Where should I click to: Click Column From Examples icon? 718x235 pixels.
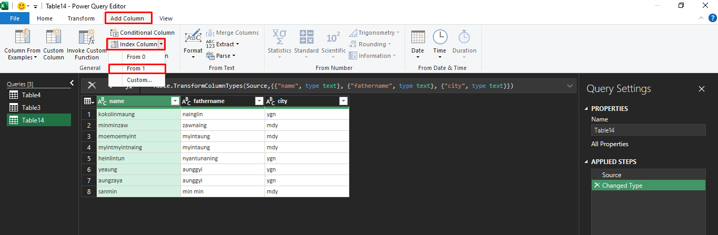tap(23, 37)
